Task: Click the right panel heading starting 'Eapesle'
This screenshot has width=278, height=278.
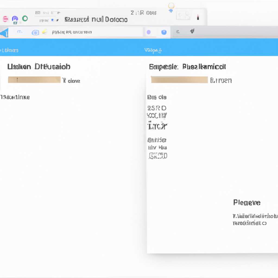Action: coord(187,67)
